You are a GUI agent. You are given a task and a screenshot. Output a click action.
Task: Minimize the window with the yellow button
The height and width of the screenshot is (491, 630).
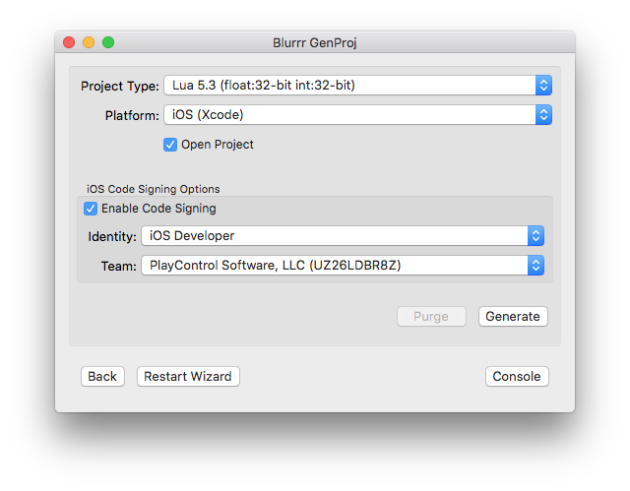(x=89, y=42)
